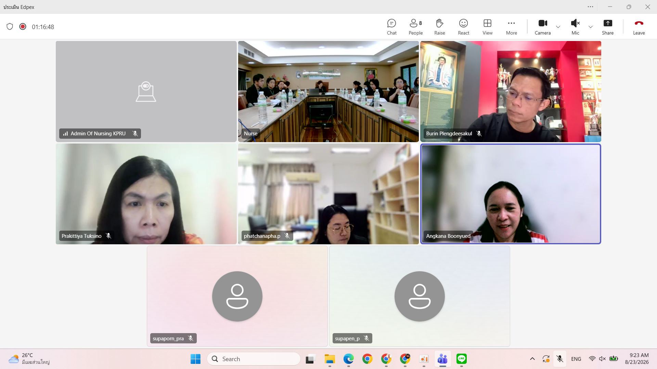
Task: Click the taskbar Search box
Action: point(254,359)
